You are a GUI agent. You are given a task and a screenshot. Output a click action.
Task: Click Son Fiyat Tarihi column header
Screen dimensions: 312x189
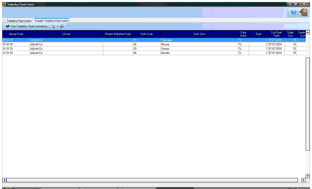click(x=276, y=34)
